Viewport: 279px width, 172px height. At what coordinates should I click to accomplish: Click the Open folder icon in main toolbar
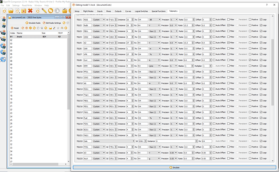tap(11, 11)
